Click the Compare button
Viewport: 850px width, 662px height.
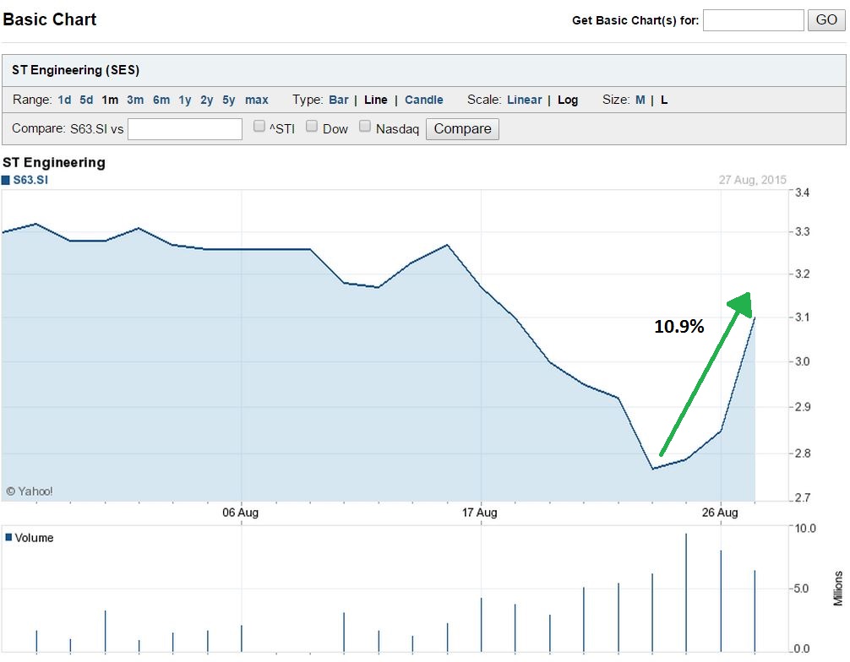pyautogui.click(x=462, y=129)
